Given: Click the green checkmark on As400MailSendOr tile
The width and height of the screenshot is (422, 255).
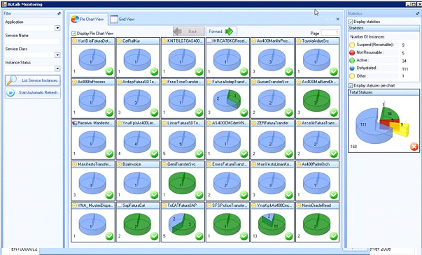Looking at the screenshot, I should (334, 112).
